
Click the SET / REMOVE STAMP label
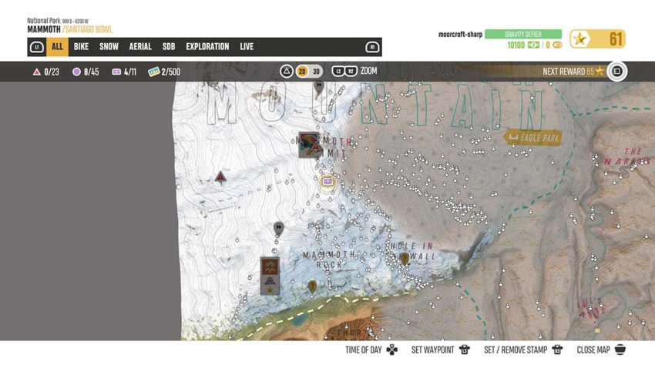(515, 350)
